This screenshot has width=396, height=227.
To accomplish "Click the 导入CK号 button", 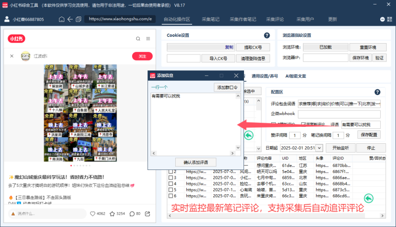I will [x=218, y=58].
